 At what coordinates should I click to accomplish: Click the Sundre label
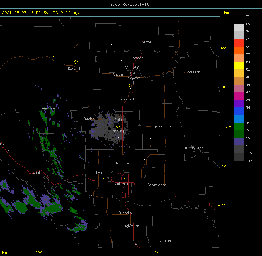pos(89,119)
